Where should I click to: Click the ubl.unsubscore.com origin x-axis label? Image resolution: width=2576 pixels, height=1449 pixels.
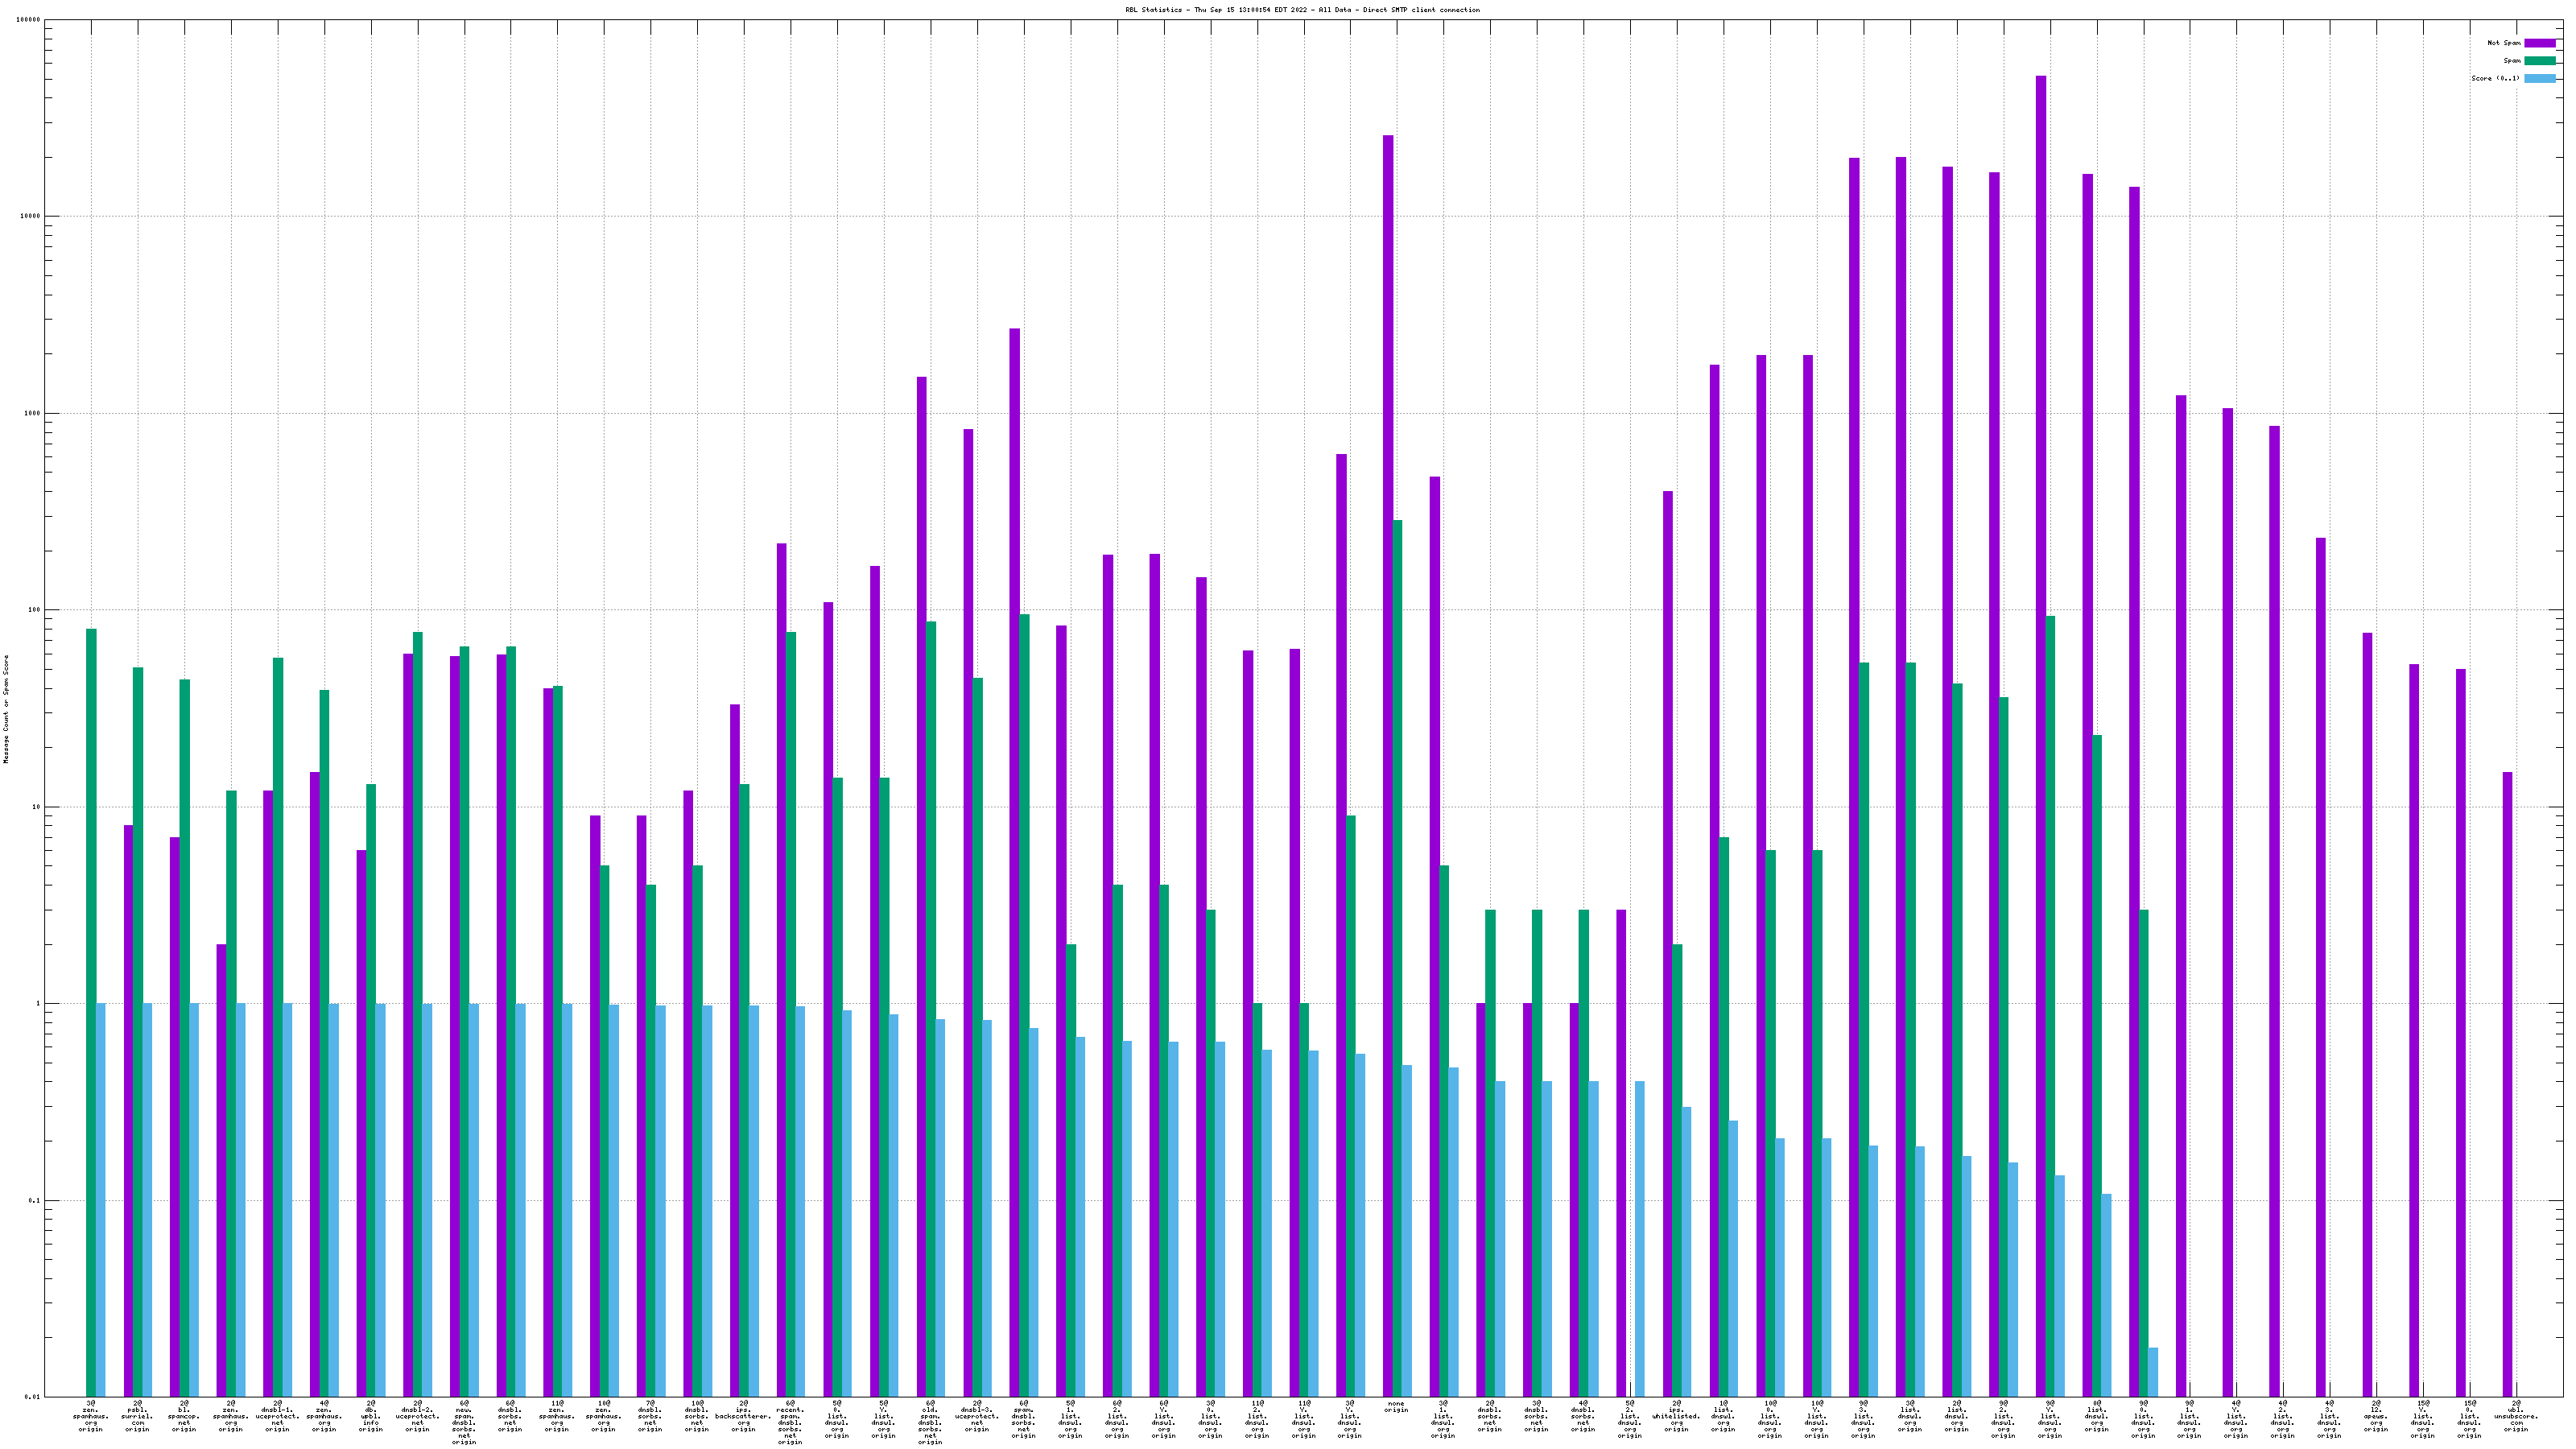pos(2516,1416)
